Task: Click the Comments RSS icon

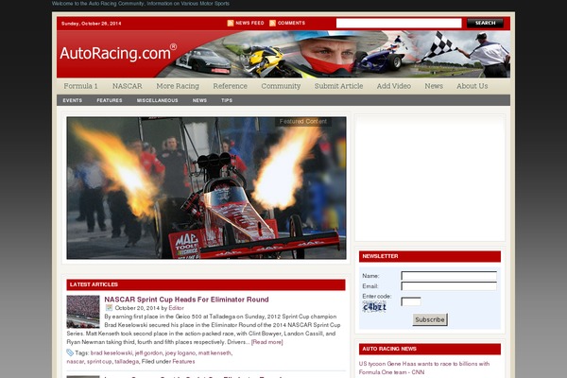Action: tap(273, 23)
